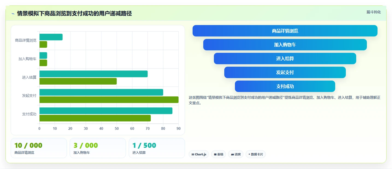The image size is (392, 169).
Task: Select the 发起支付 funnel stage bar
Action: (x=285, y=72)
